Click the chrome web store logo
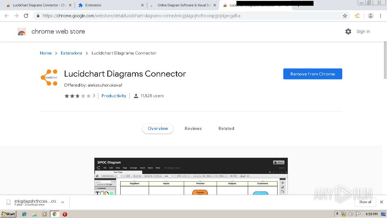Viewport: 387px width, 218px height. coord(22,31)
